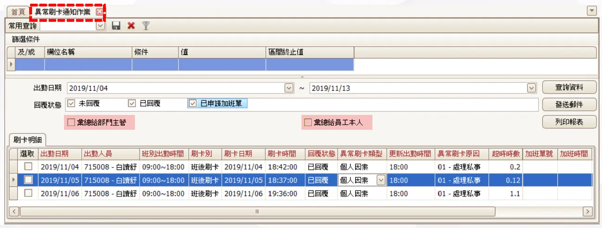Click the filter funnel icon
Image resolution: width=602 pixels, height=228 pixels.
[x=146, y=26]
